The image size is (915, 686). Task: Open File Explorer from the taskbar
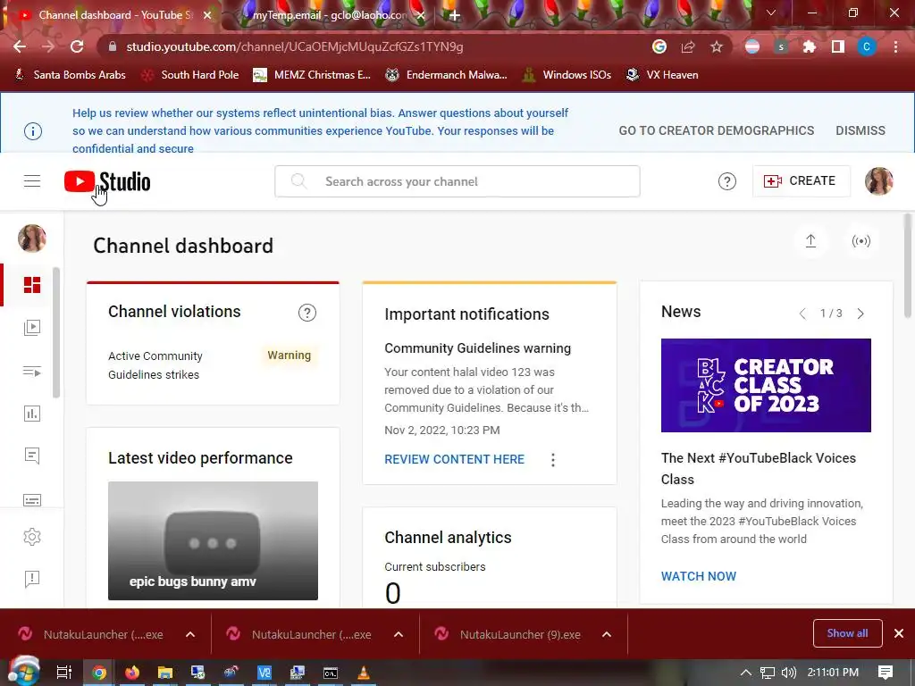click(165, 673)
